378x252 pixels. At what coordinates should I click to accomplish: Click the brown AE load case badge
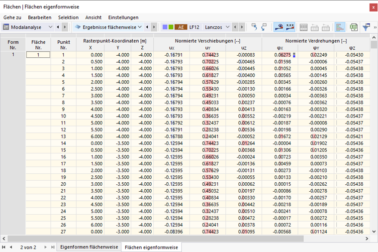pos(181,27)
